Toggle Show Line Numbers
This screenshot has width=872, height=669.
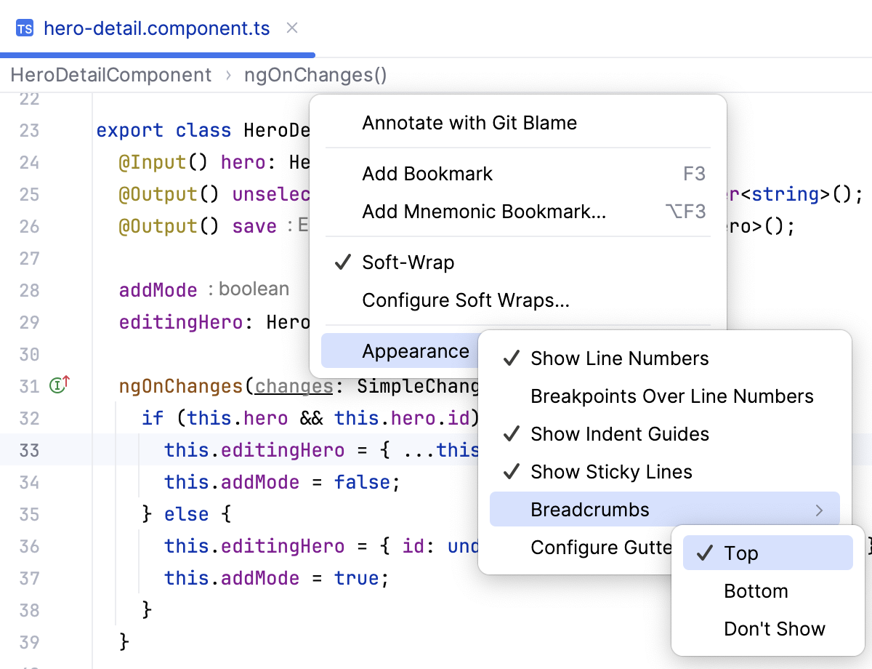pos(619,358)
